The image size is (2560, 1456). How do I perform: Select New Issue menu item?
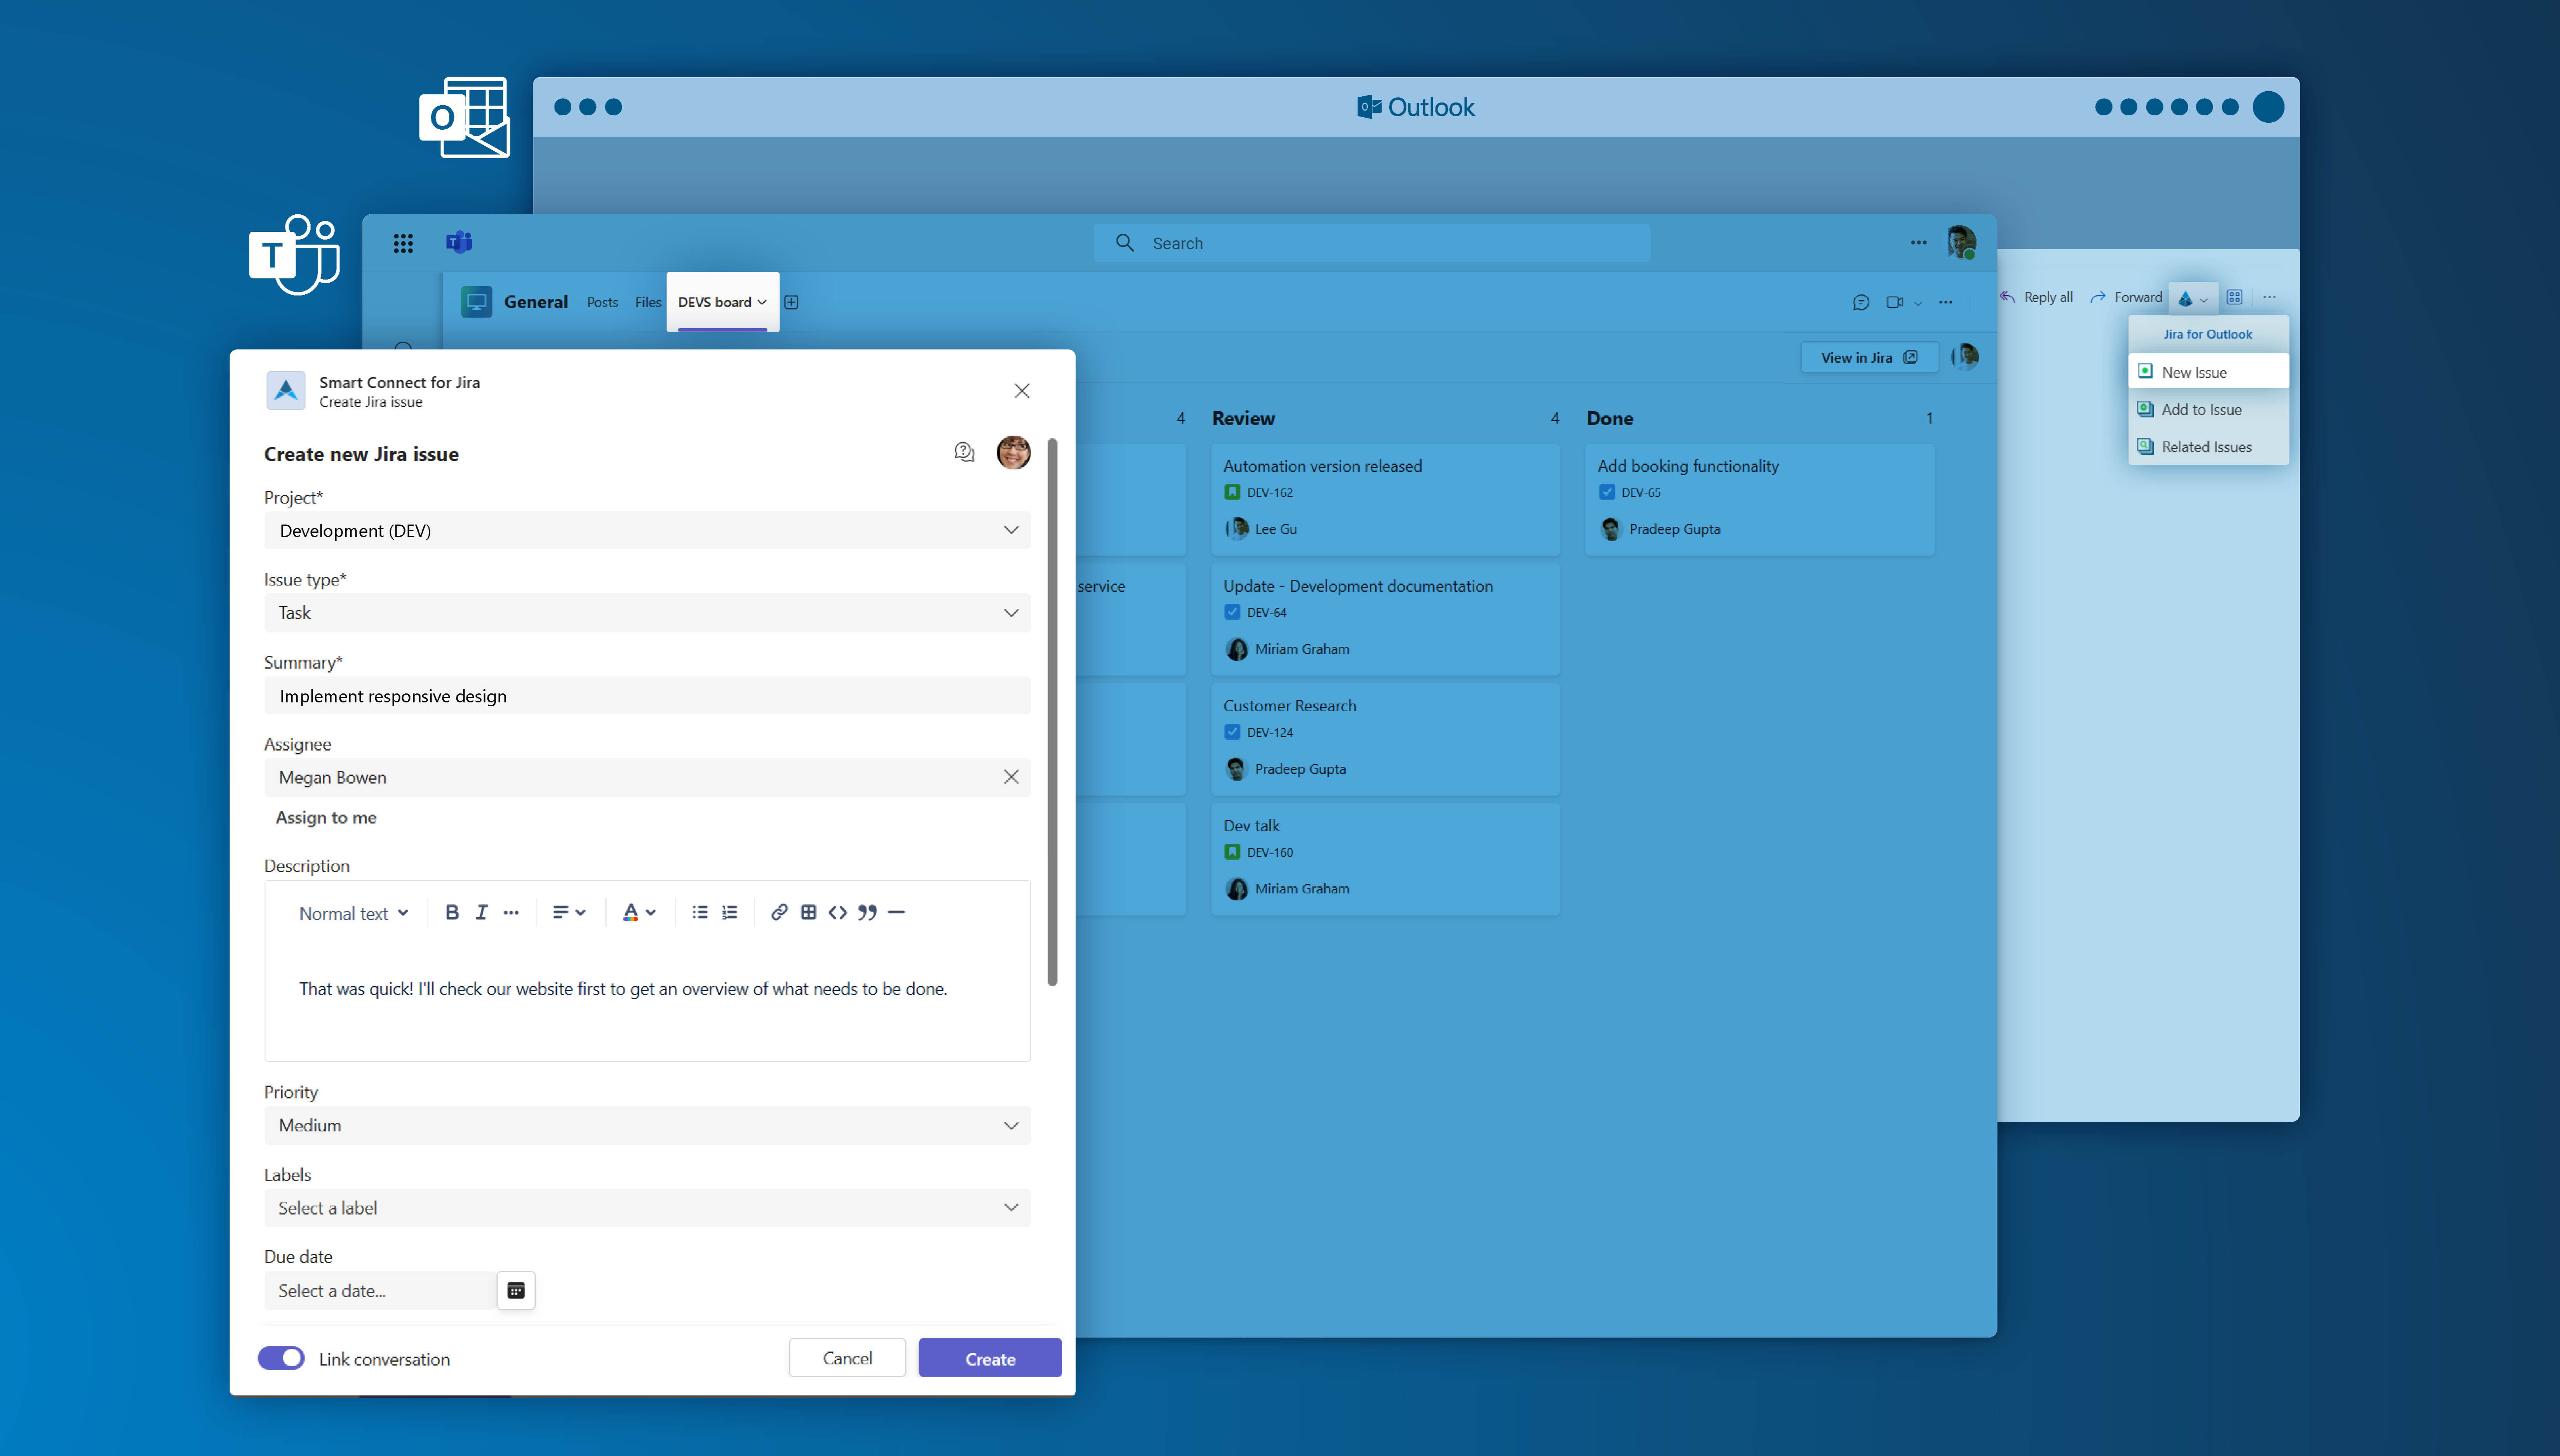[x=2193, y=372]
